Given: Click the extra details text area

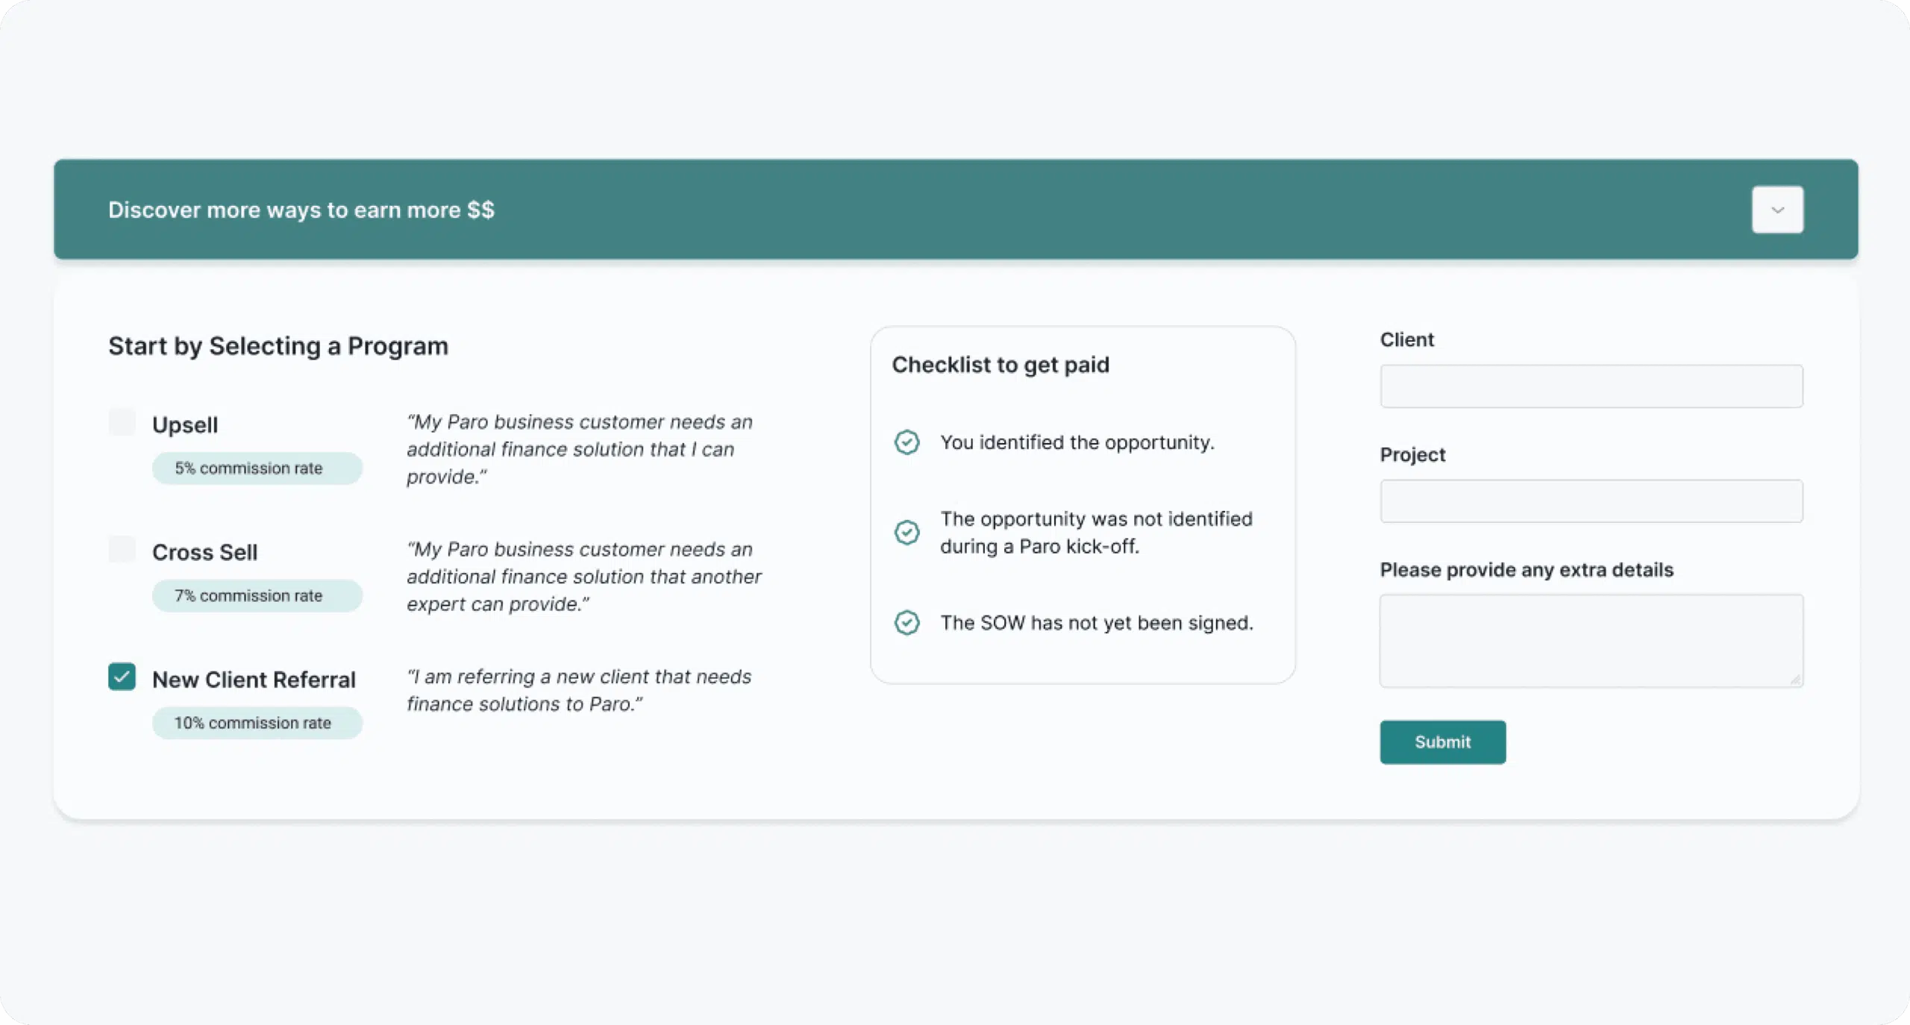Looking at the screenshot, I should pyautogui.click(x=1591, y=640).
